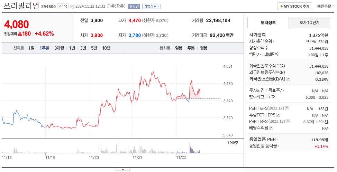Click the 코스닥 market badge

click(x=63, y=7)
